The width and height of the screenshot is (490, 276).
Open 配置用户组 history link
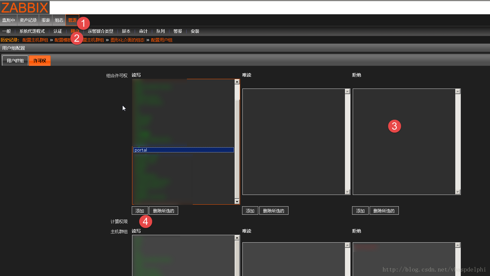click(x=162, y=40)
